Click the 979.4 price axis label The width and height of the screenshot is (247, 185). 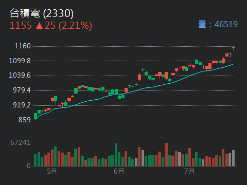(22, 90)
